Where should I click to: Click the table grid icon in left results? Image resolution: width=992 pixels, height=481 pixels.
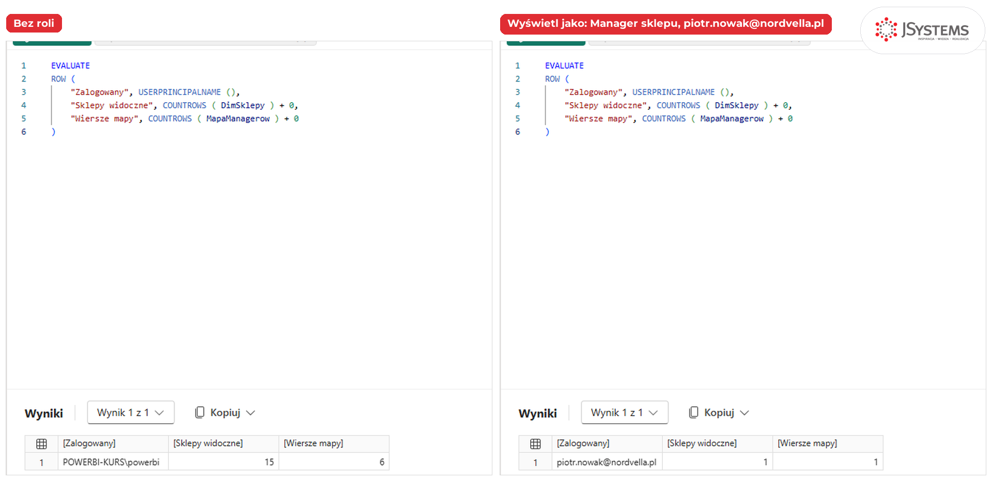point(41,444)
